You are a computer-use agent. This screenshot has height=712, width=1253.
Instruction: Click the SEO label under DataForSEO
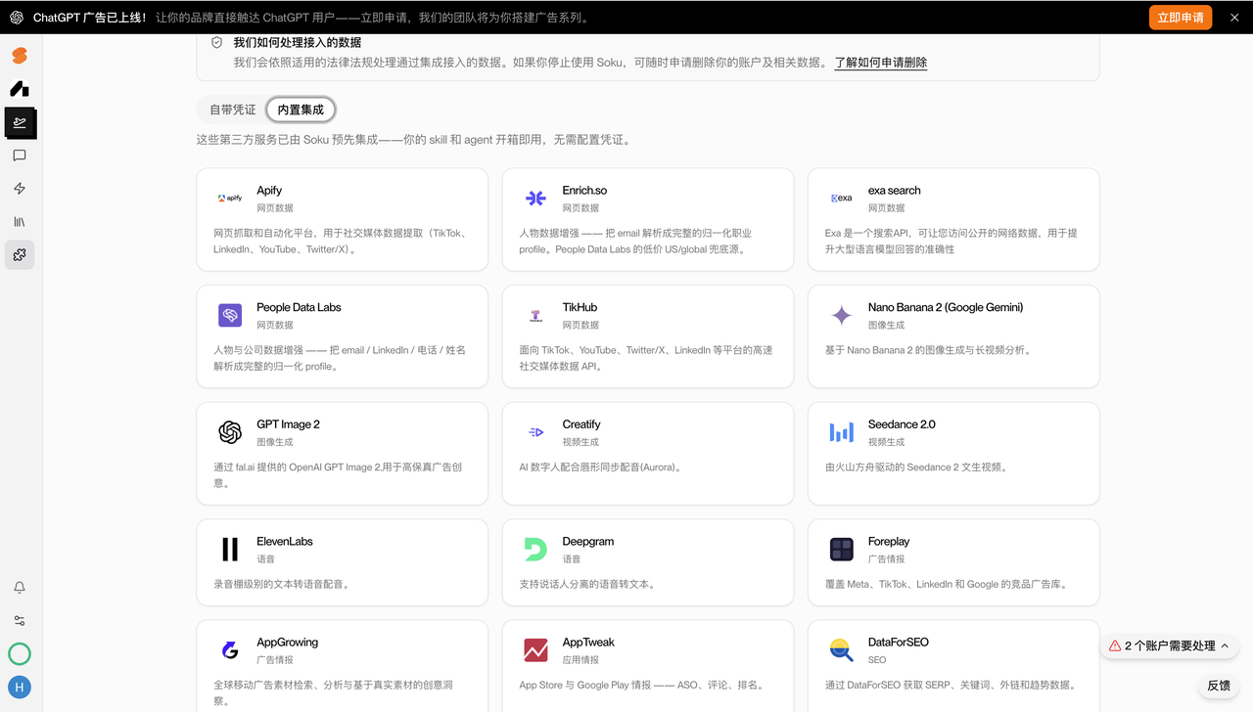877,660
